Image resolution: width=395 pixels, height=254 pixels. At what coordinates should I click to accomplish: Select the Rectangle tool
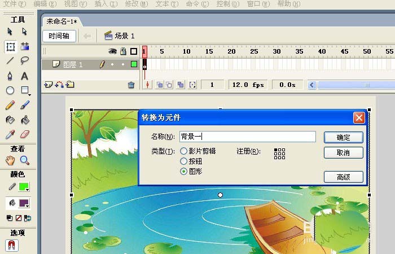tap(25, 90)
